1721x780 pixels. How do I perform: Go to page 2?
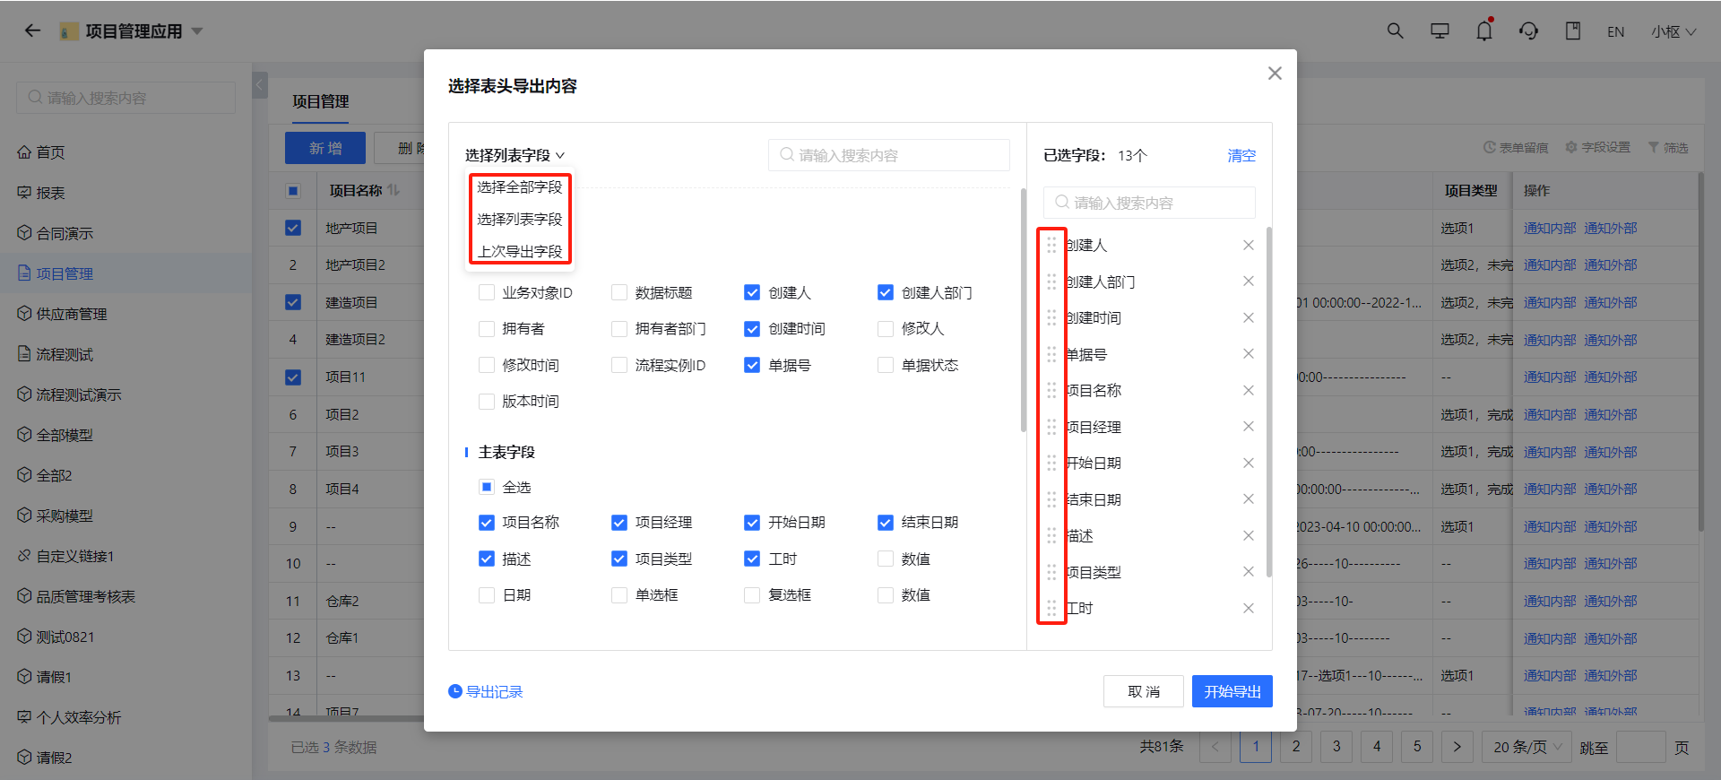1296,747
